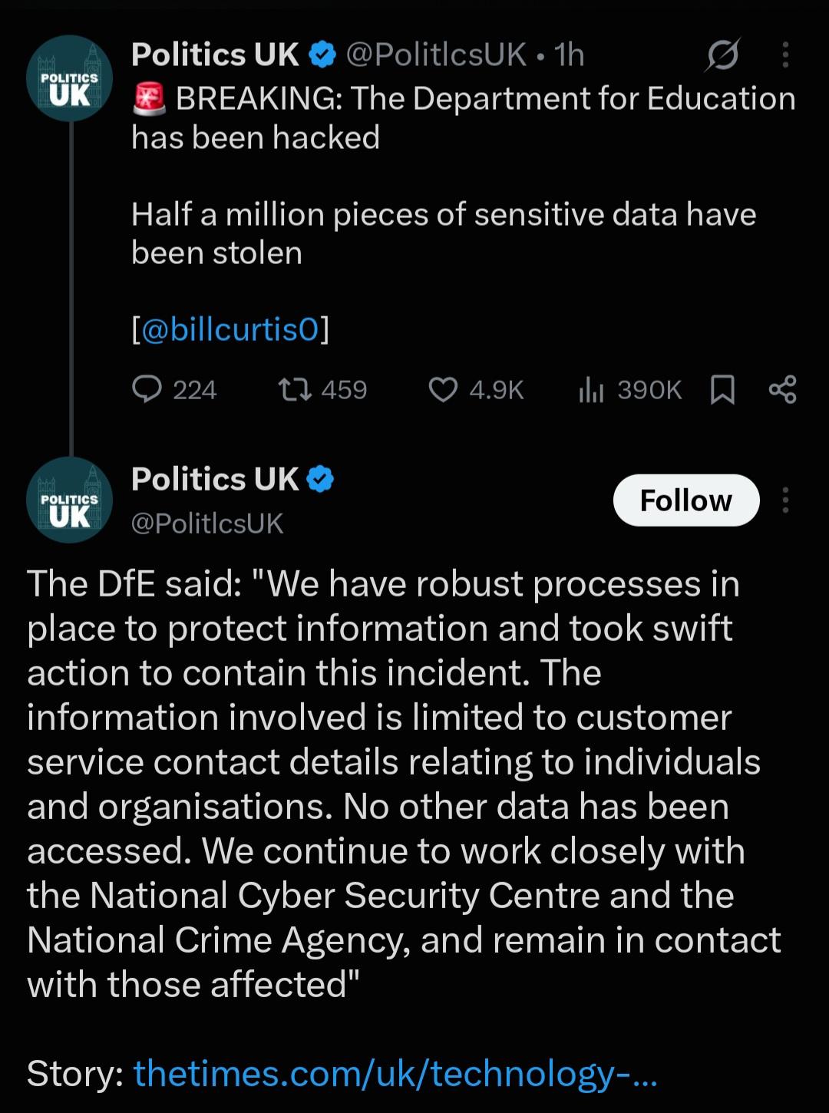This screenshot has height=1113, width=829.
Task: Share the breaking tweet
Action: pos(782,390)
